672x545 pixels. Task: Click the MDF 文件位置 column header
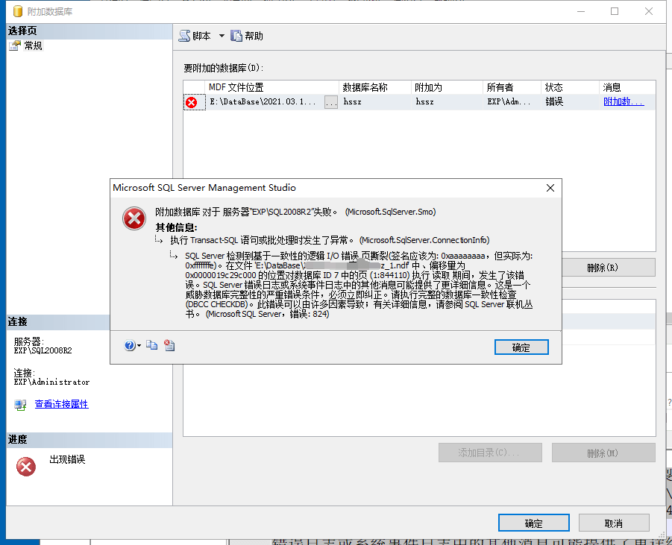click(271, 87)
